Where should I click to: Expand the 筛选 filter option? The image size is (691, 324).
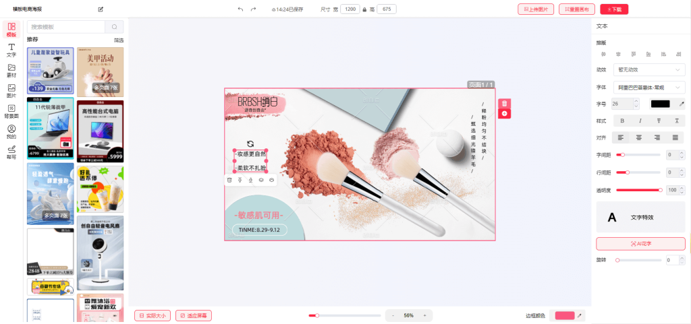[x=119, y=40]
